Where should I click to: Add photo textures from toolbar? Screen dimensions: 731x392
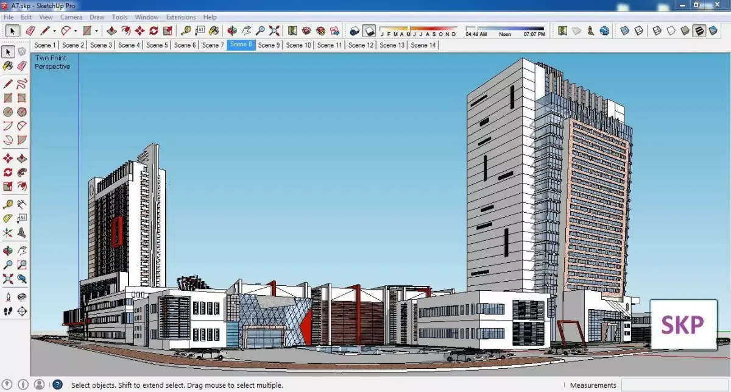click(x=590, y=30)
